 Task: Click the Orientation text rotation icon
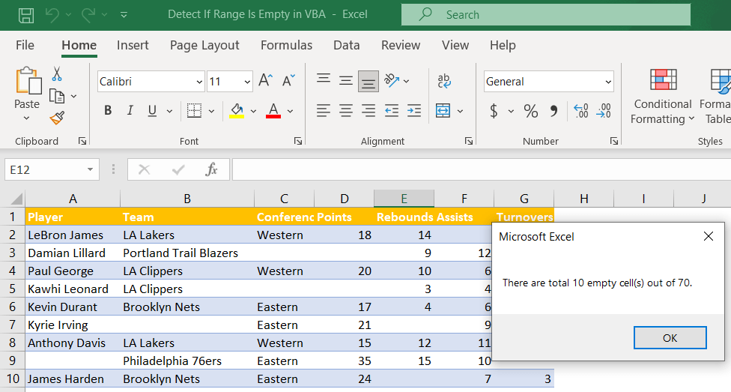(392, 81)
